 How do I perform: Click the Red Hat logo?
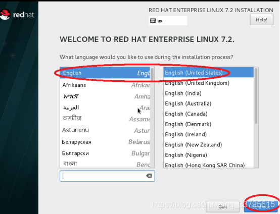(x=17, y=15)
